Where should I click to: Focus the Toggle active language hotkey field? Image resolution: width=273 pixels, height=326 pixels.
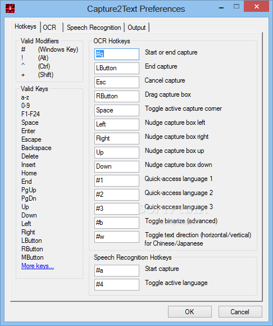tap(117, 284)
